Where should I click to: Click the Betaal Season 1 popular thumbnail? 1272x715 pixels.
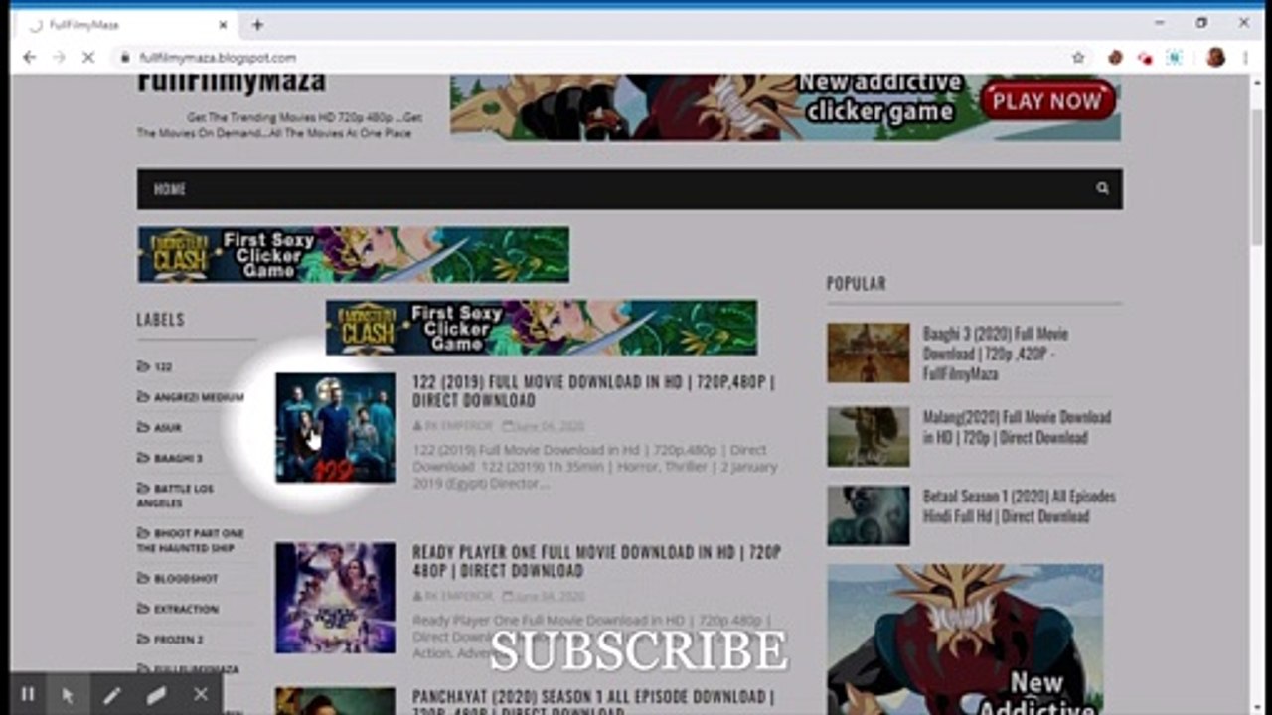pos(869,515)
